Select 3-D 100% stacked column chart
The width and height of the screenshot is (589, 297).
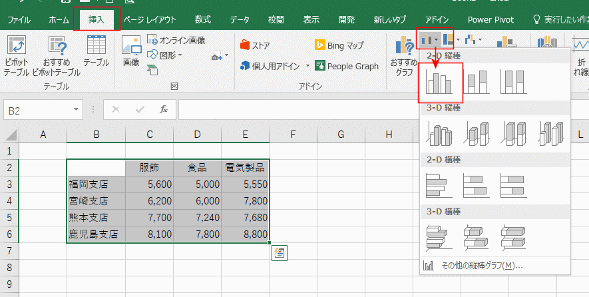514,134
